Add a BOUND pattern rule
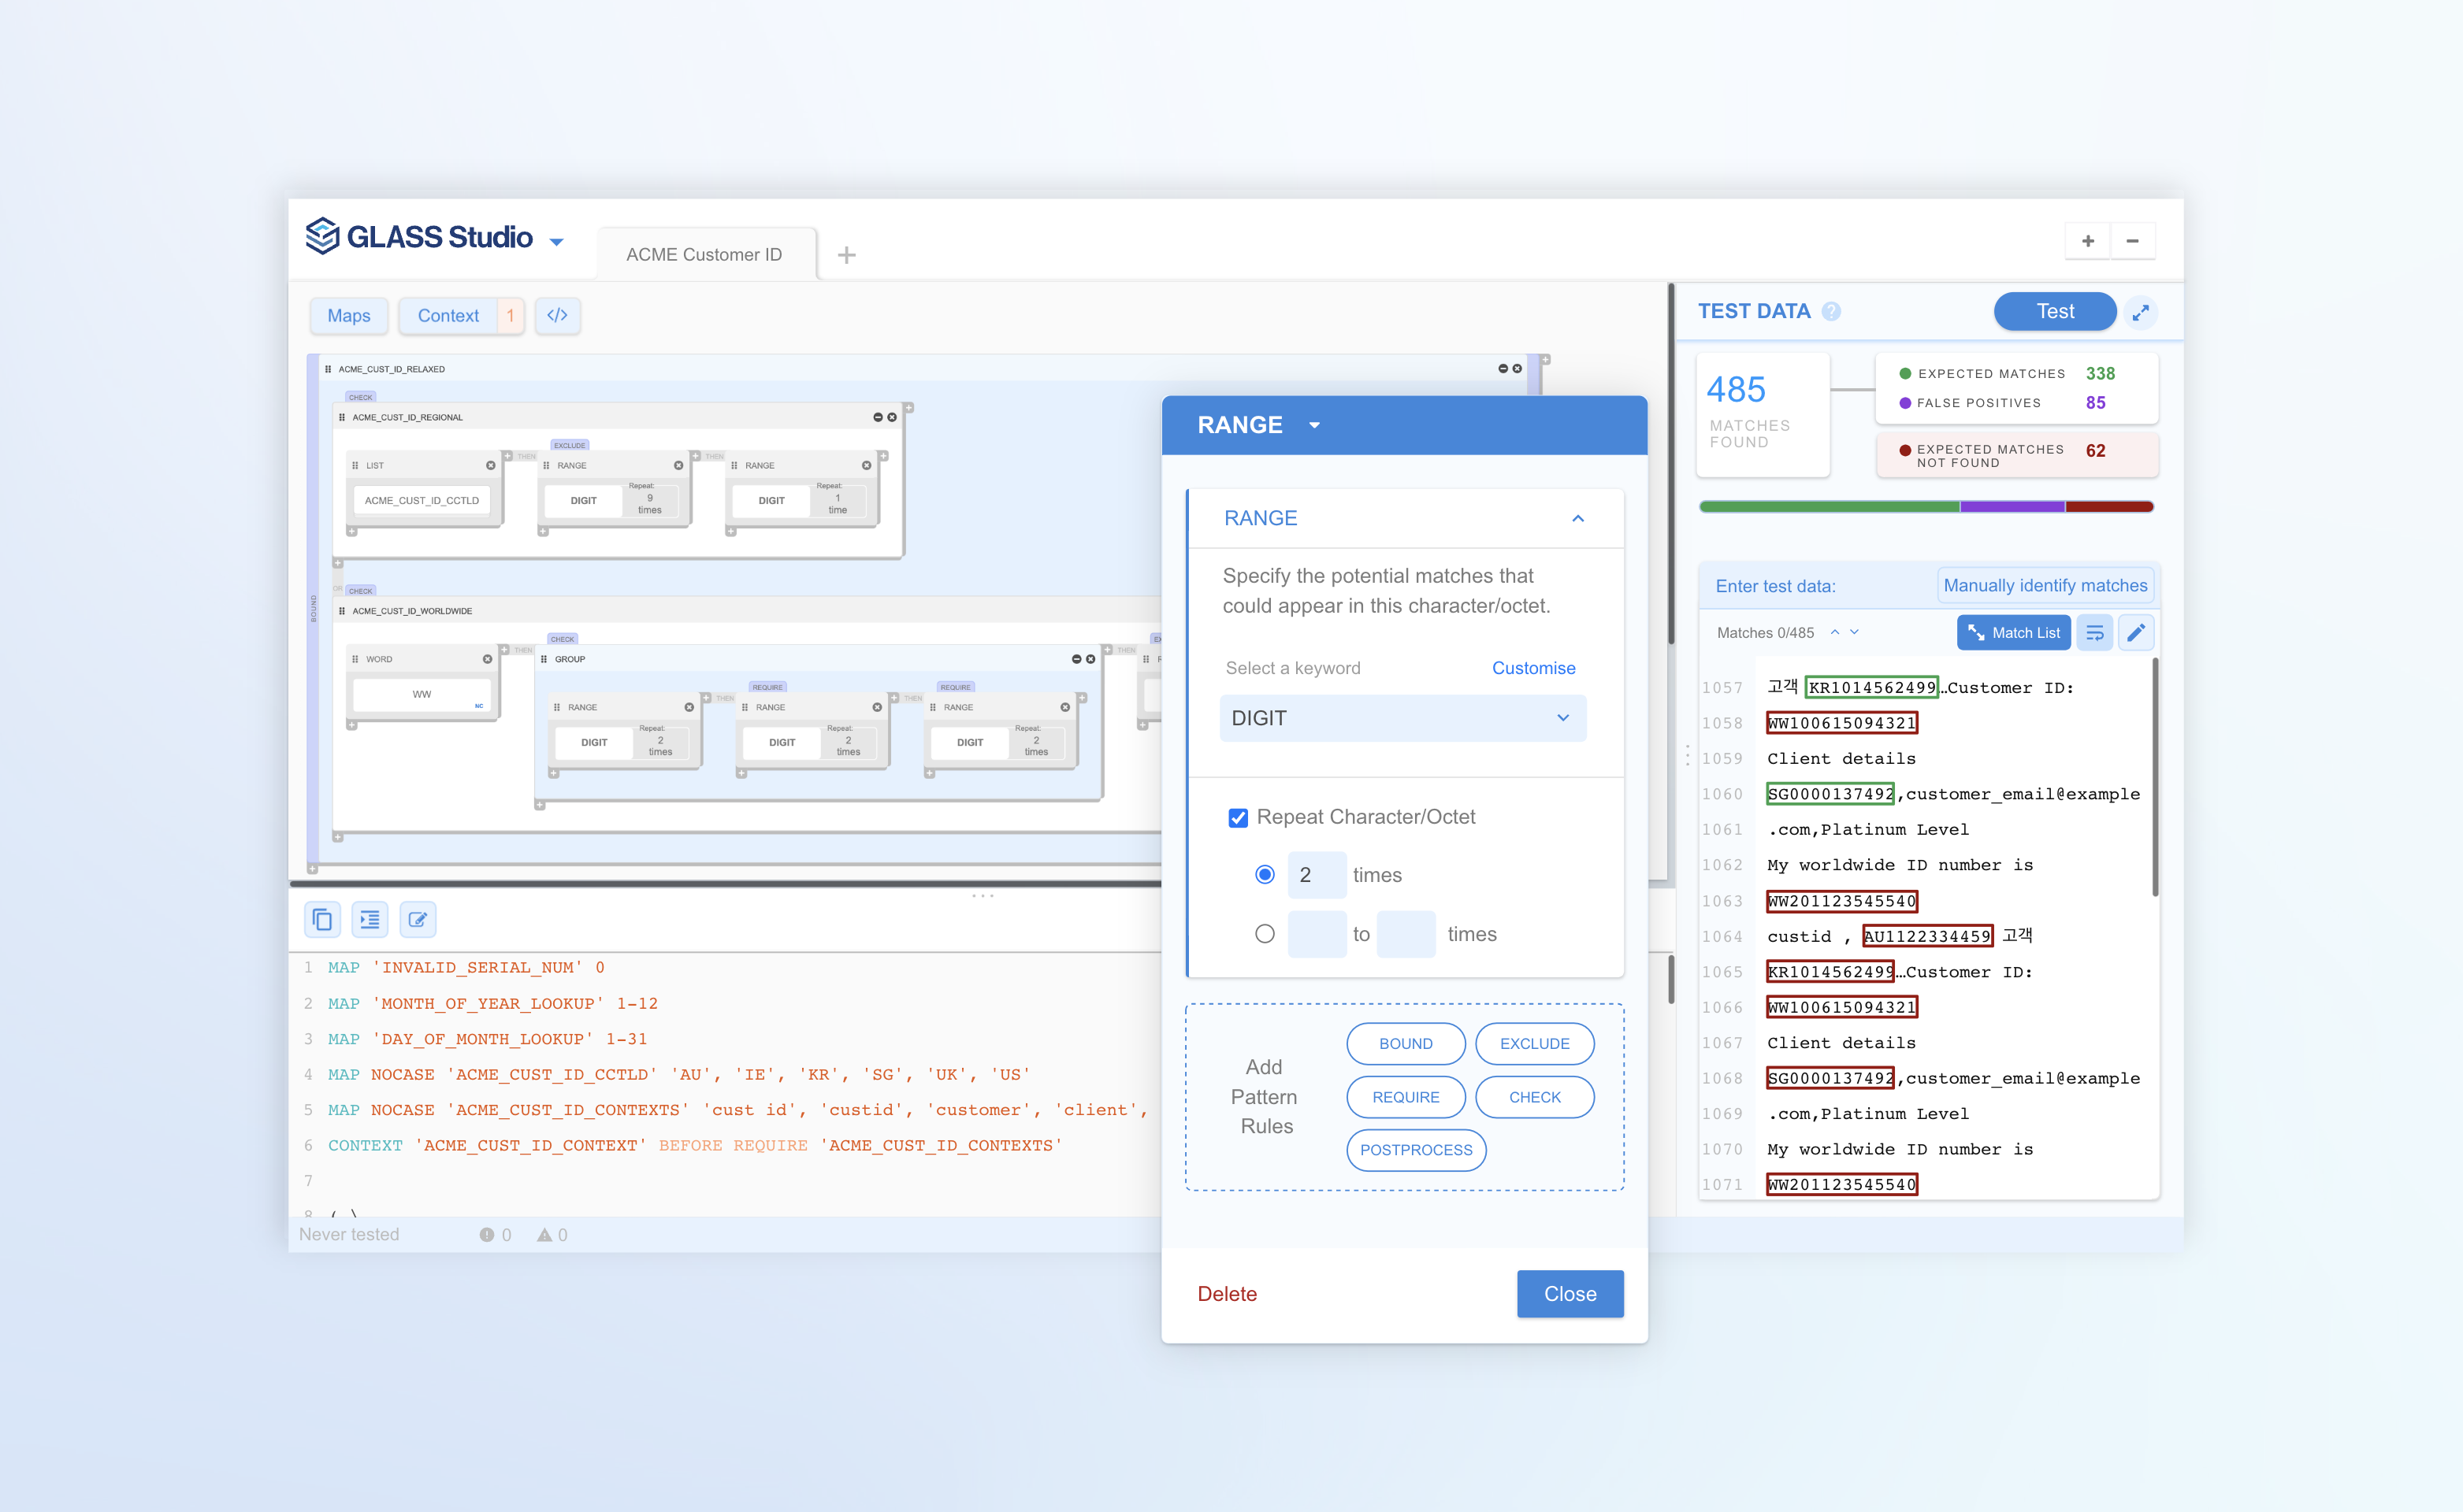Screen dimensions: 2463x1512 click(1406, 1043)
